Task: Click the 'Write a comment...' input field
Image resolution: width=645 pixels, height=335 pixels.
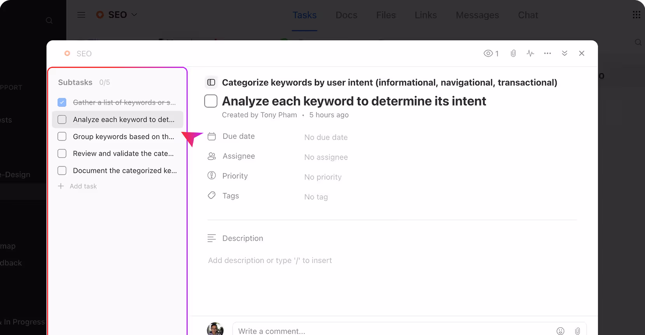Action: [x=389, y=331]
